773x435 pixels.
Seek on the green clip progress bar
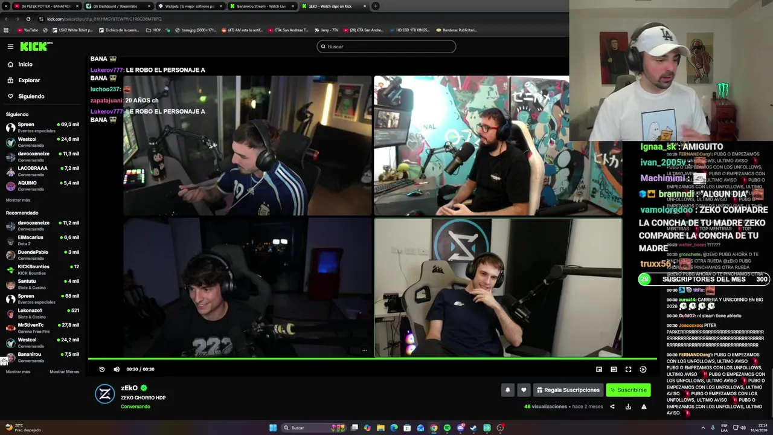coord(372,359)
